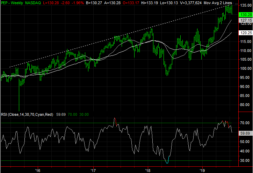Image resolution: width=253 pixels, height=173 pixels.
Task: Click the RSI value 59.69 in the indicator header
Action: coord(61,114)
